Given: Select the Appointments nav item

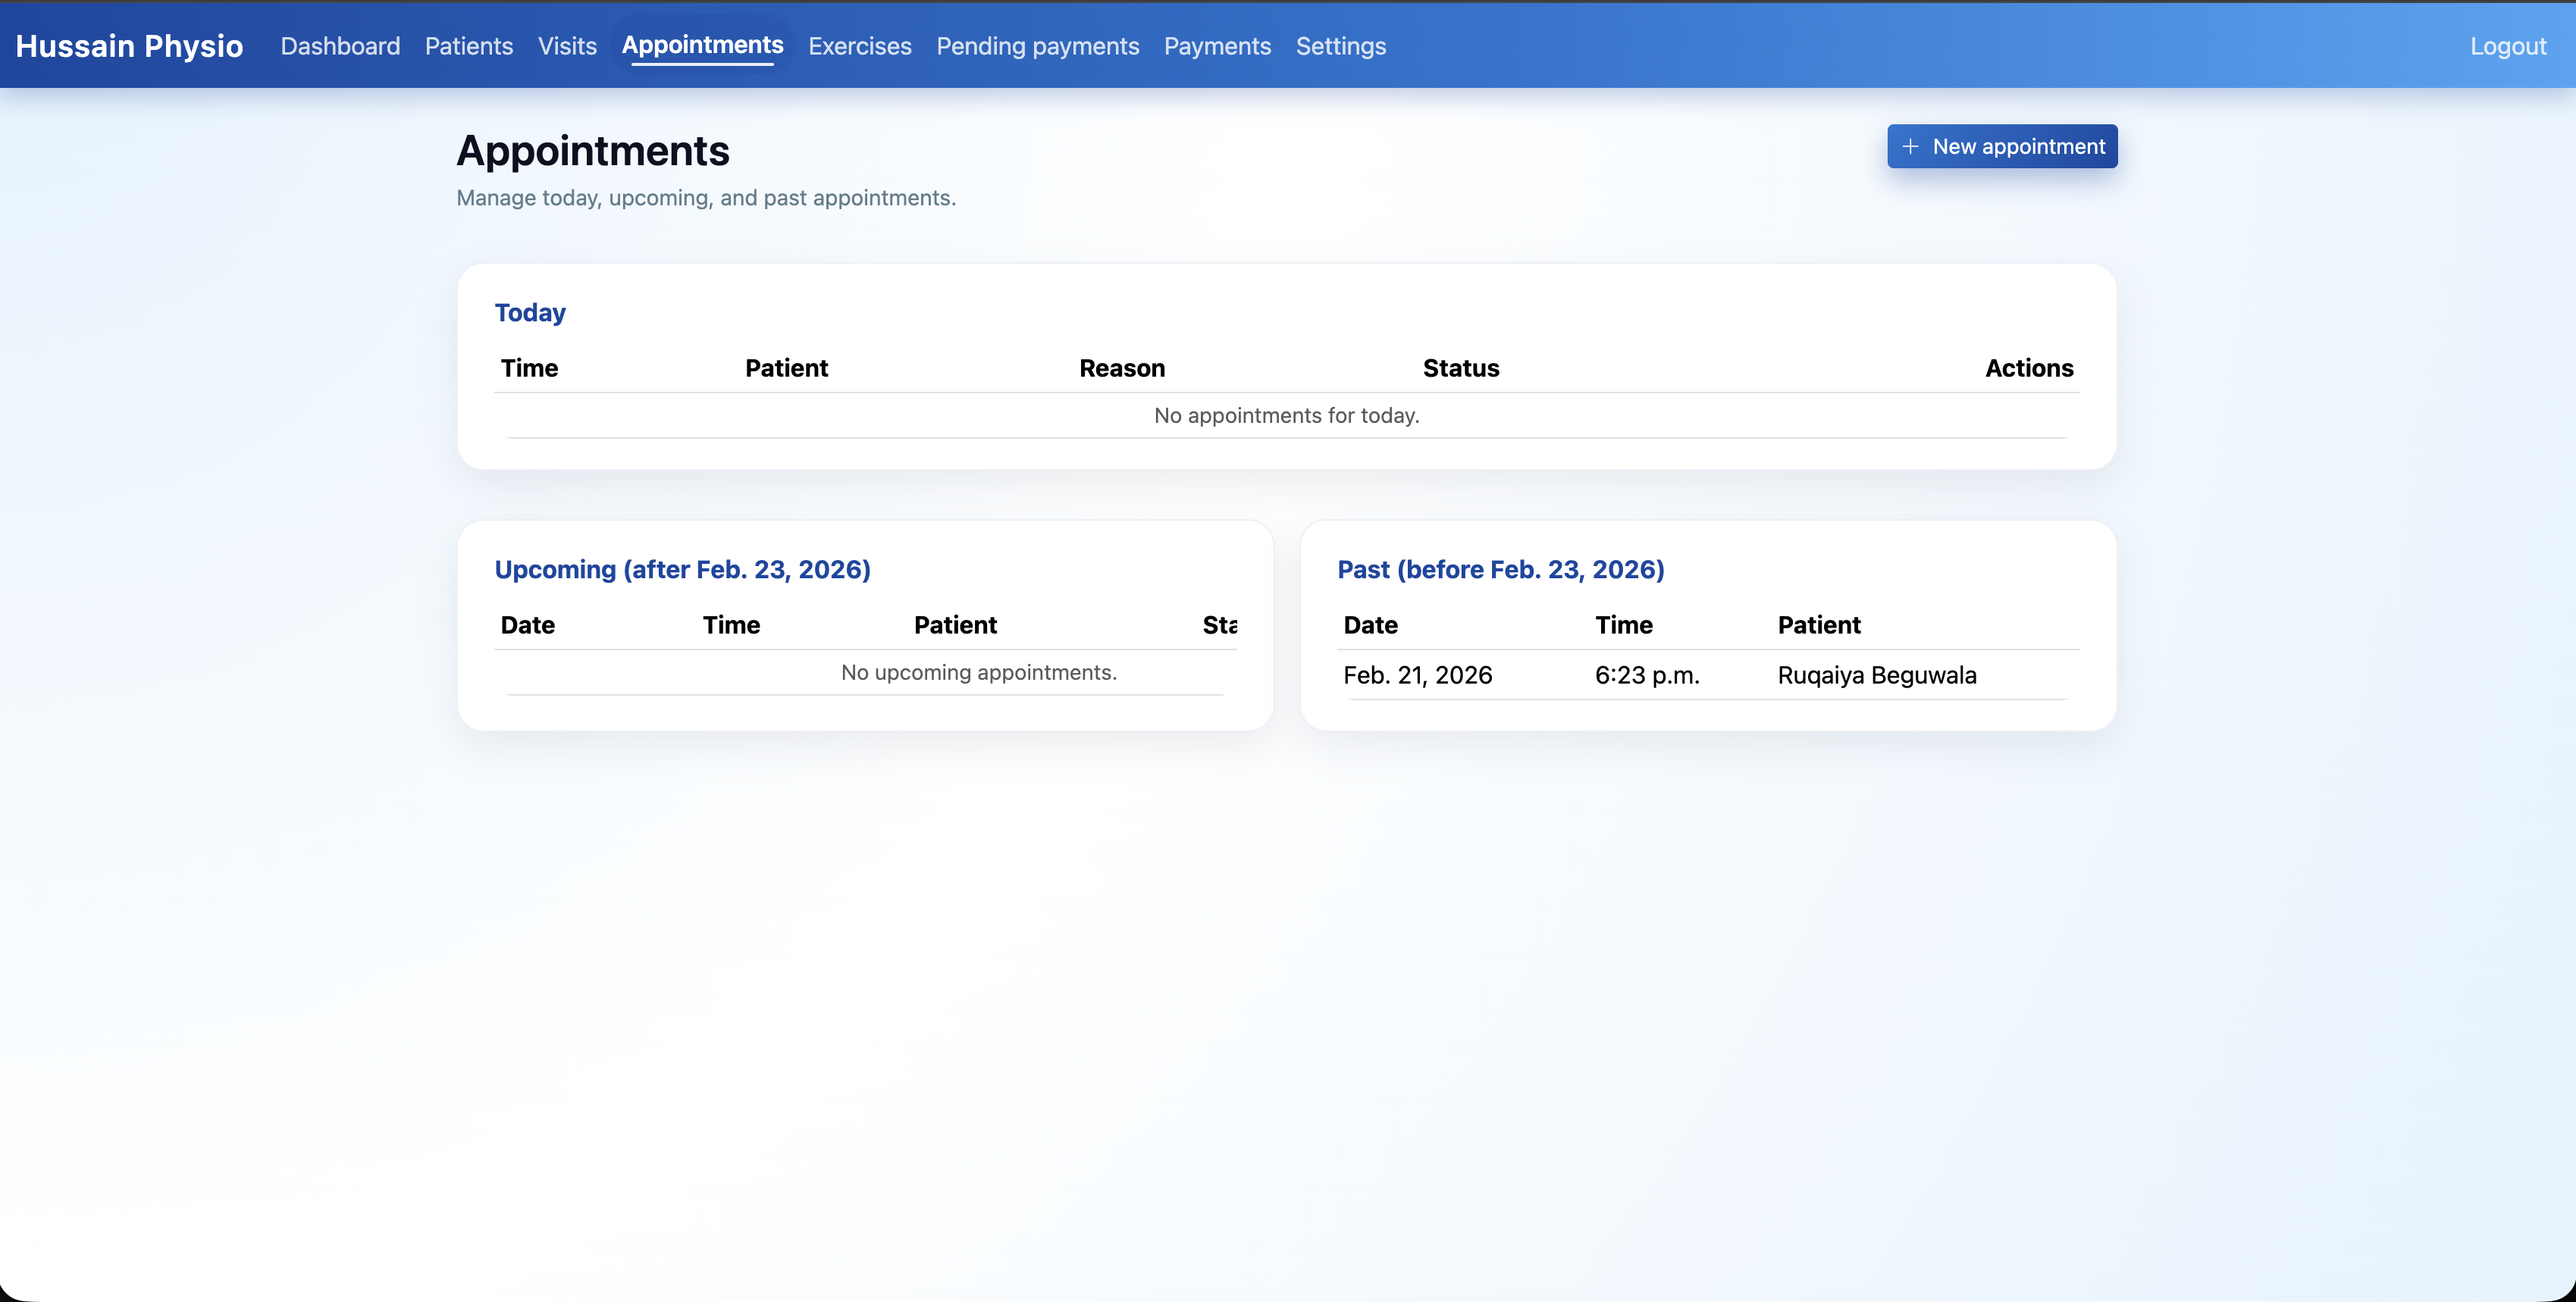Looking at the screenshot, I should pyautogui.click(x=702, y=45).
